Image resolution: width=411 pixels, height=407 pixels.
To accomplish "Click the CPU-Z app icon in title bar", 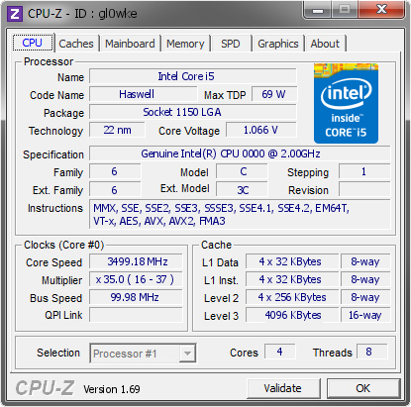I will pyautogui.click(x=15, y=14).
